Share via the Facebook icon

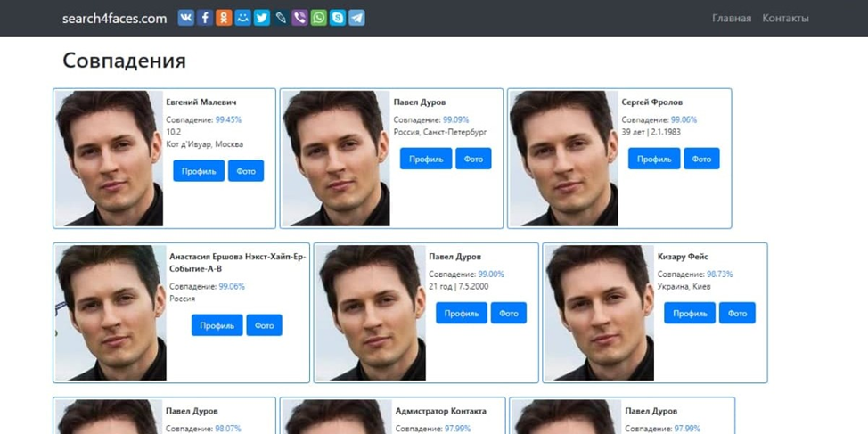205,18
